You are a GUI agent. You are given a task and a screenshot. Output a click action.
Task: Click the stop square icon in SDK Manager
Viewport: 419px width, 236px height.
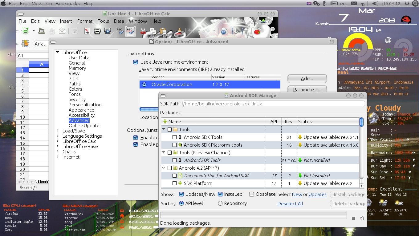pyautogui.click(x=353, y=218)
